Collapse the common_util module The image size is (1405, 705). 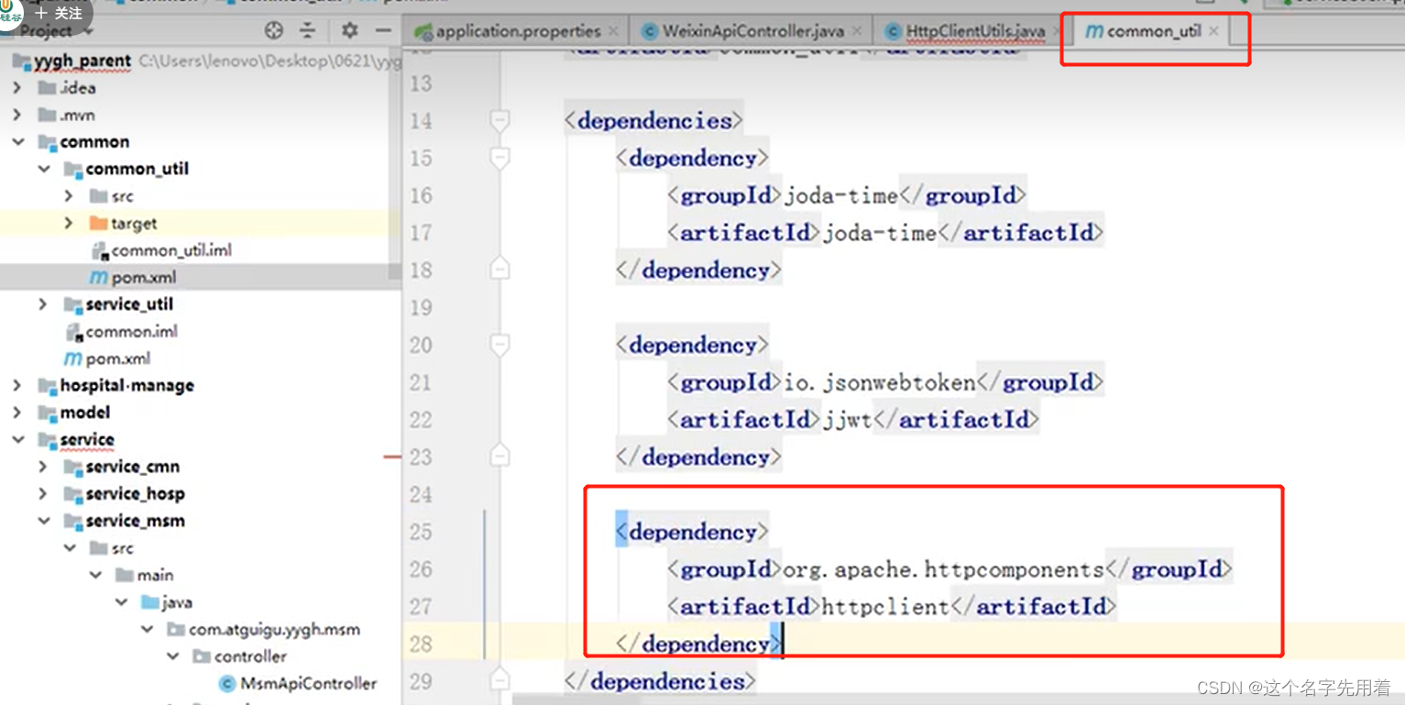[x=43, y=169]
